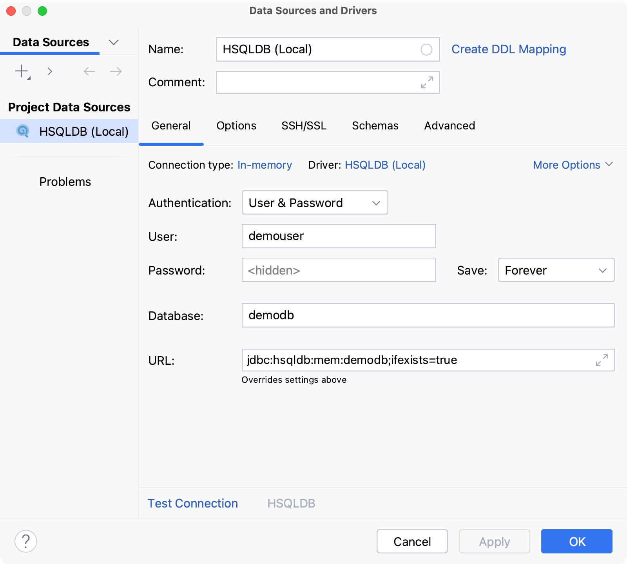The image size is (627, 564).
Task: Switch to the Advanced tab
Action: [x=449, y=126]
